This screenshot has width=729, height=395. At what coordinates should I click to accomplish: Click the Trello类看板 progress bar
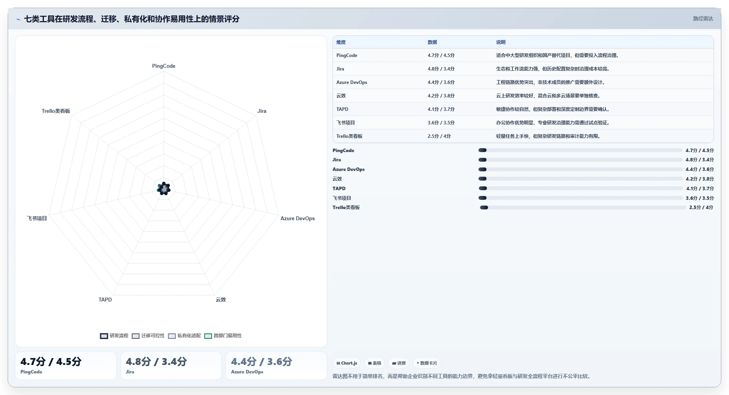pyautogui.click(x=583, y=208)
